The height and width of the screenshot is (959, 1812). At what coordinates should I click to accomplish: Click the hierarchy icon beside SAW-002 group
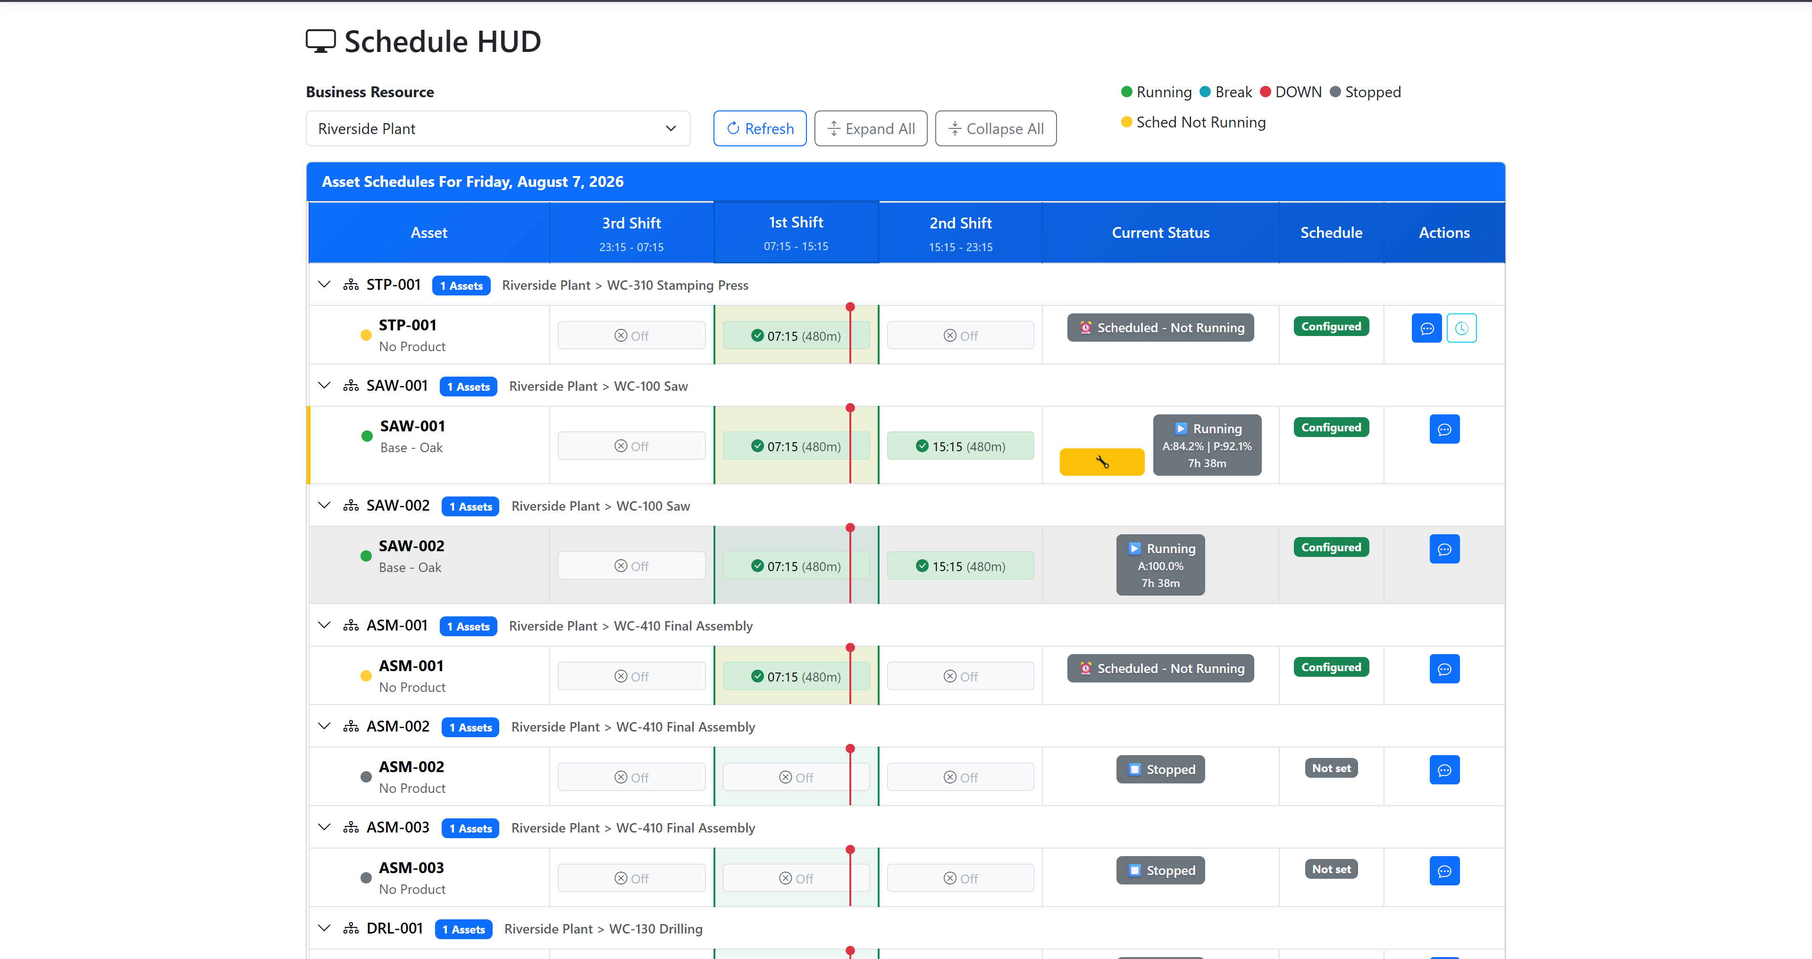coord(351,506)
